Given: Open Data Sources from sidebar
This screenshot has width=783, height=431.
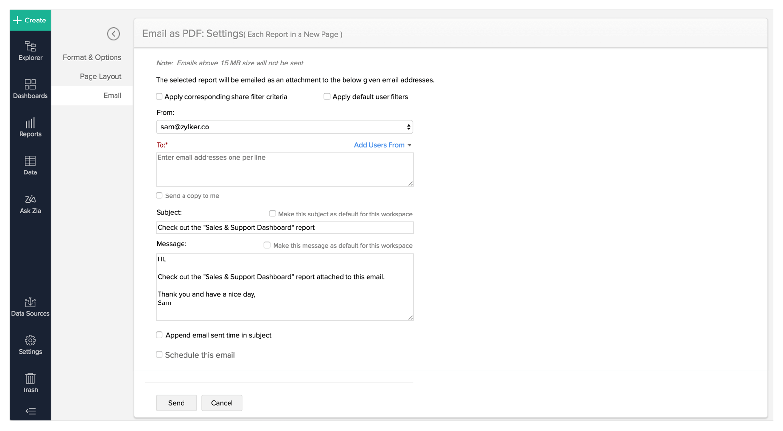Looking at the screenshot, I should [x=30, y=302].
